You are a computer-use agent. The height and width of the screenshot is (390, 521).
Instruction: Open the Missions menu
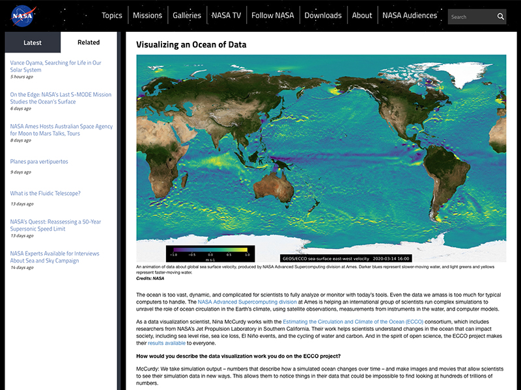pos(147,16)
